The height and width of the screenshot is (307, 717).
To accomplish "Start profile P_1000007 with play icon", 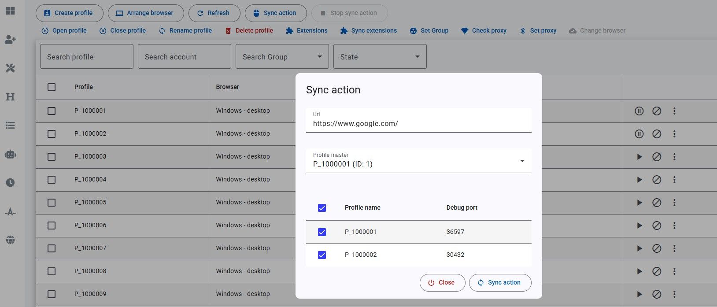I will (x=639, y=248).
